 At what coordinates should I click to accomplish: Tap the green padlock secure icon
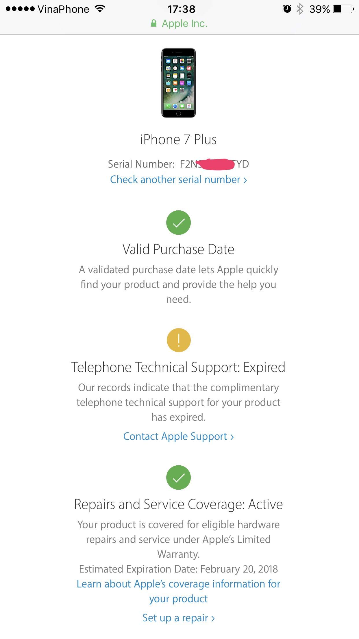(x=154, y=23)
